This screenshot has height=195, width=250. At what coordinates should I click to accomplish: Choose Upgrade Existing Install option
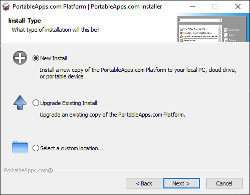click(x=36, y=103)
